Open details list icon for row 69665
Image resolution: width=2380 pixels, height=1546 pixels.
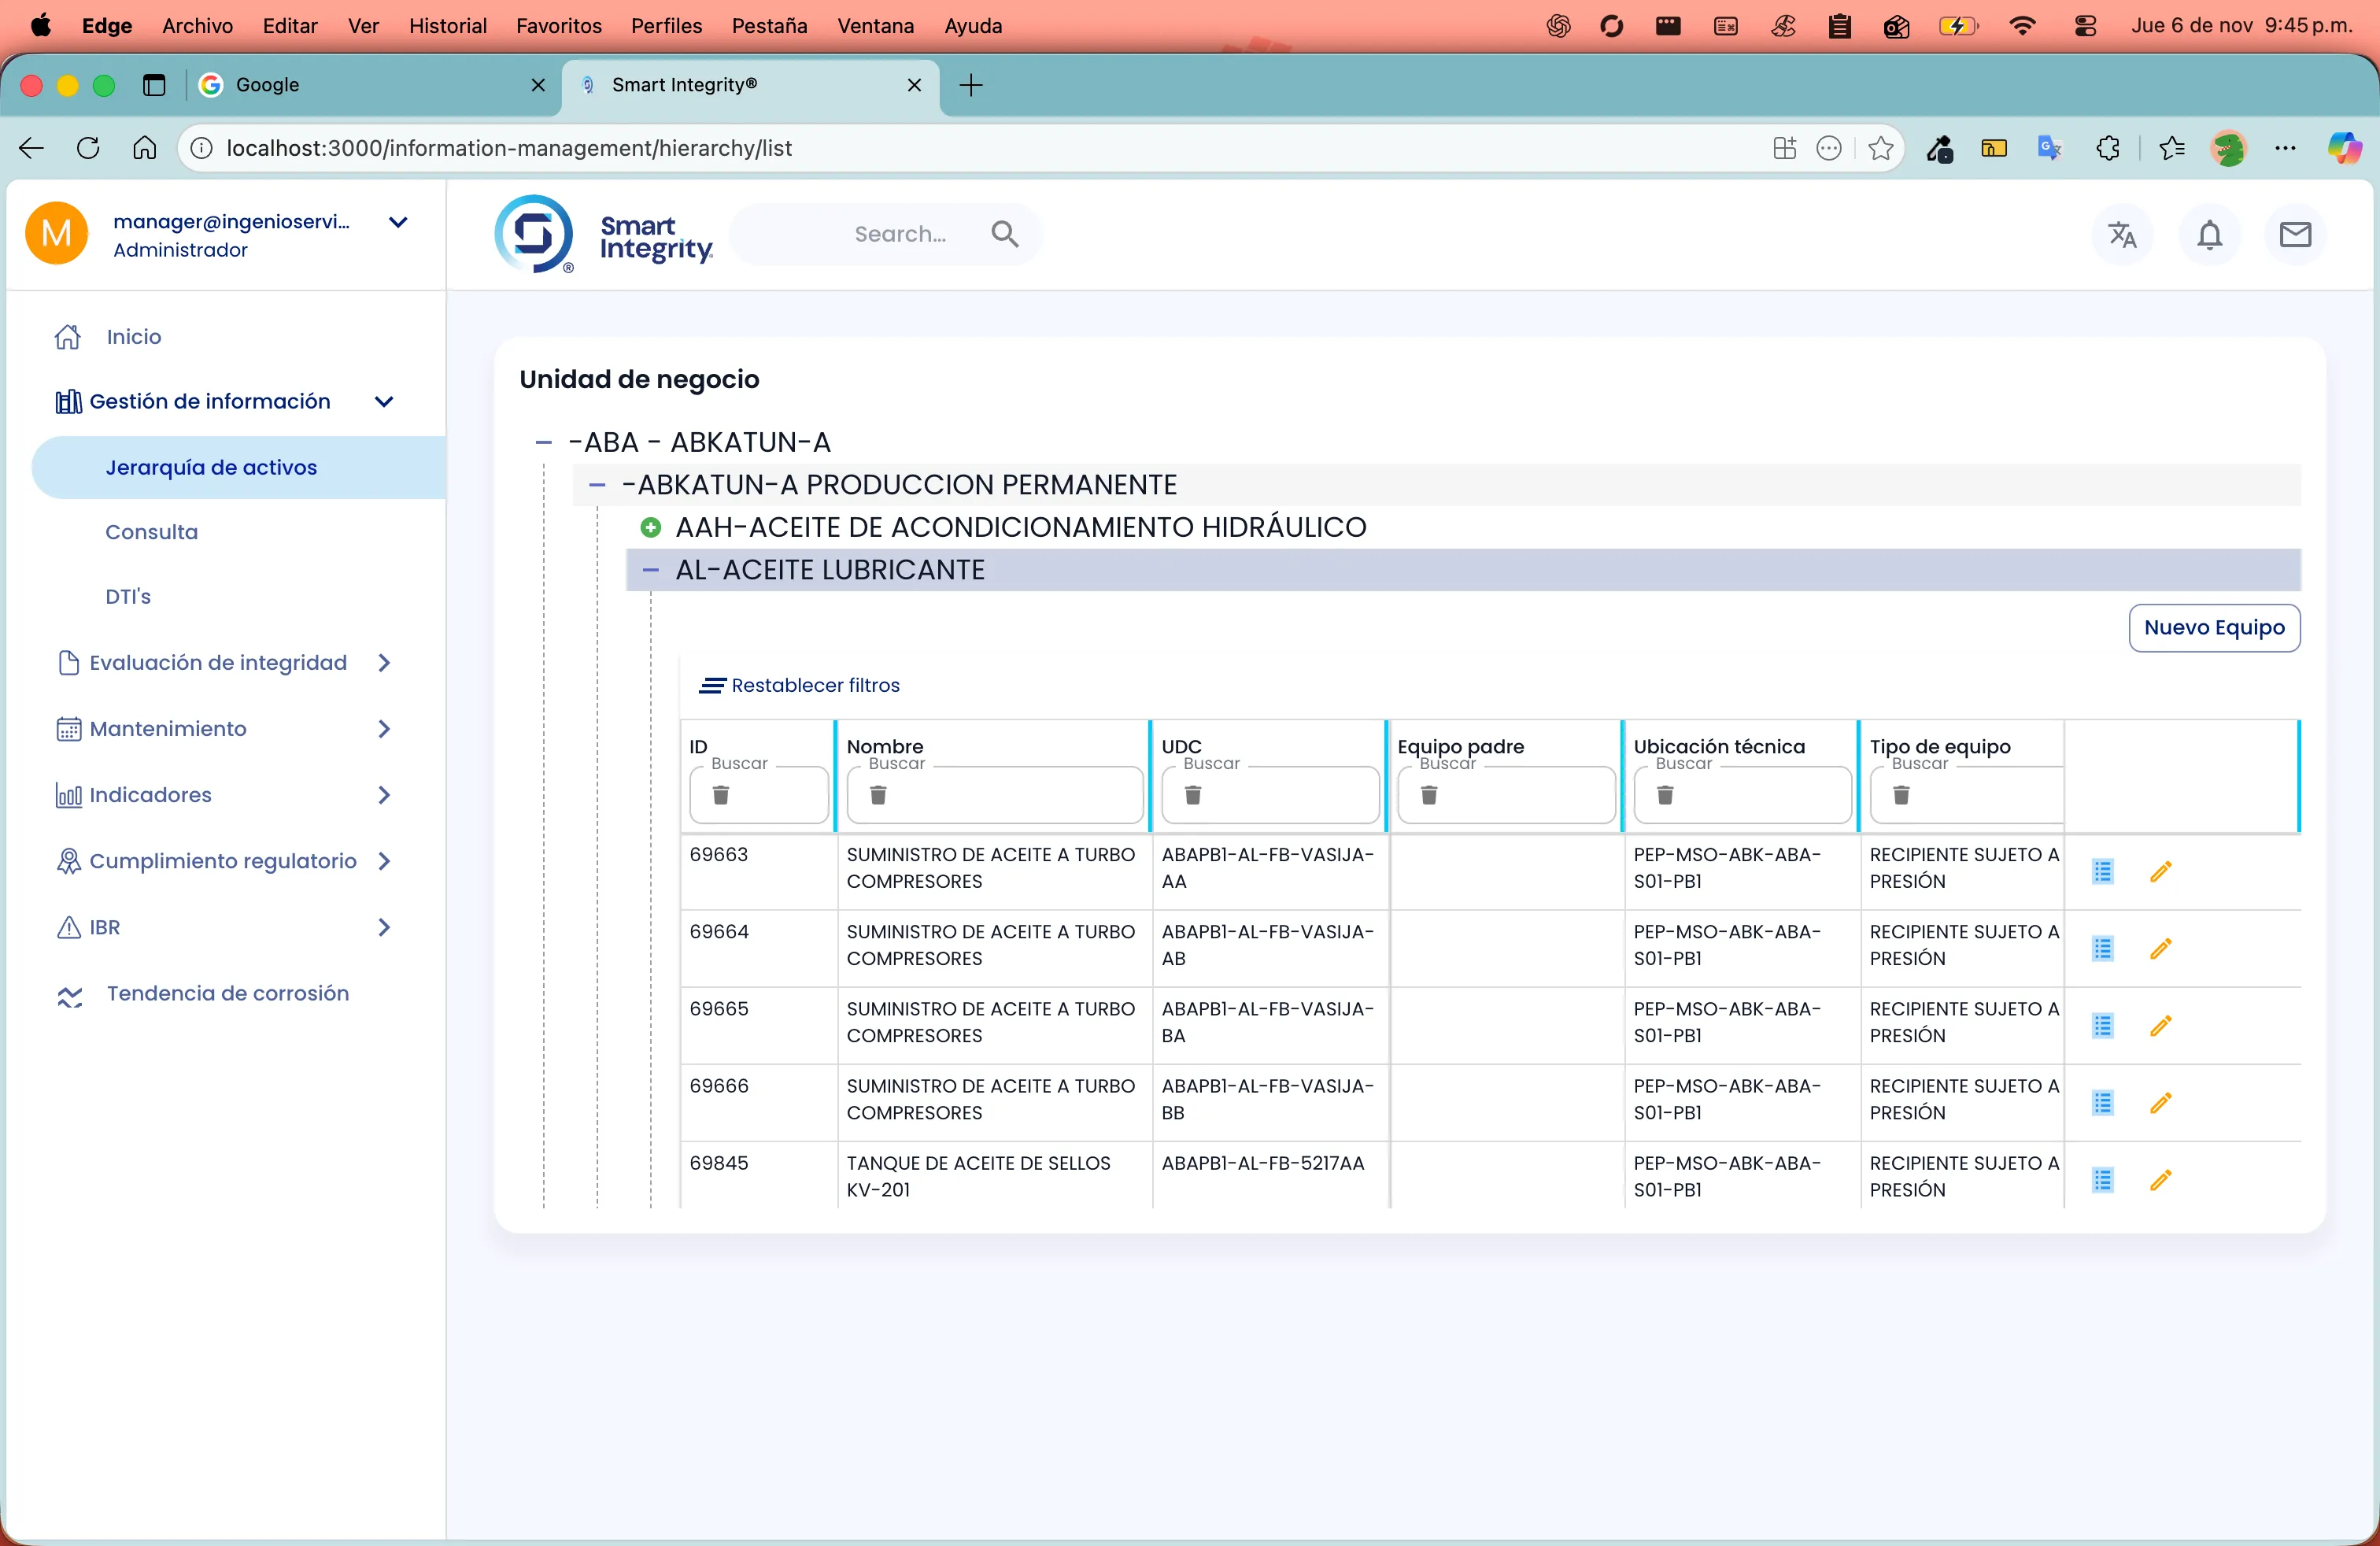tap(2102, 1026)
